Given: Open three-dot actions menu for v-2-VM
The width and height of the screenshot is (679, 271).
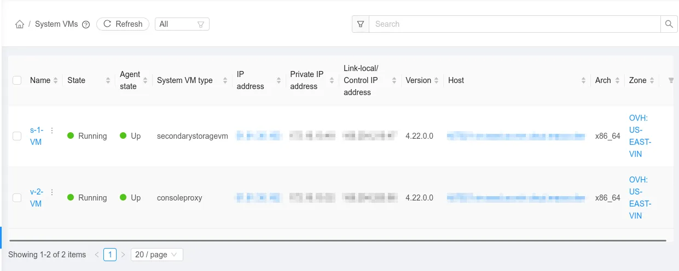Looking at the screenshot, I should tap(52, 192).
